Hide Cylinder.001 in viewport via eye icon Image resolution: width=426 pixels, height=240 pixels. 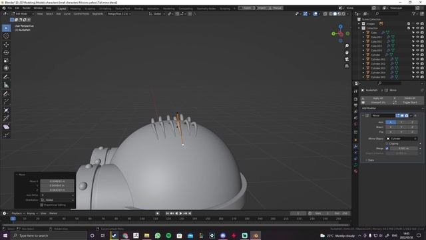point(417,59)
